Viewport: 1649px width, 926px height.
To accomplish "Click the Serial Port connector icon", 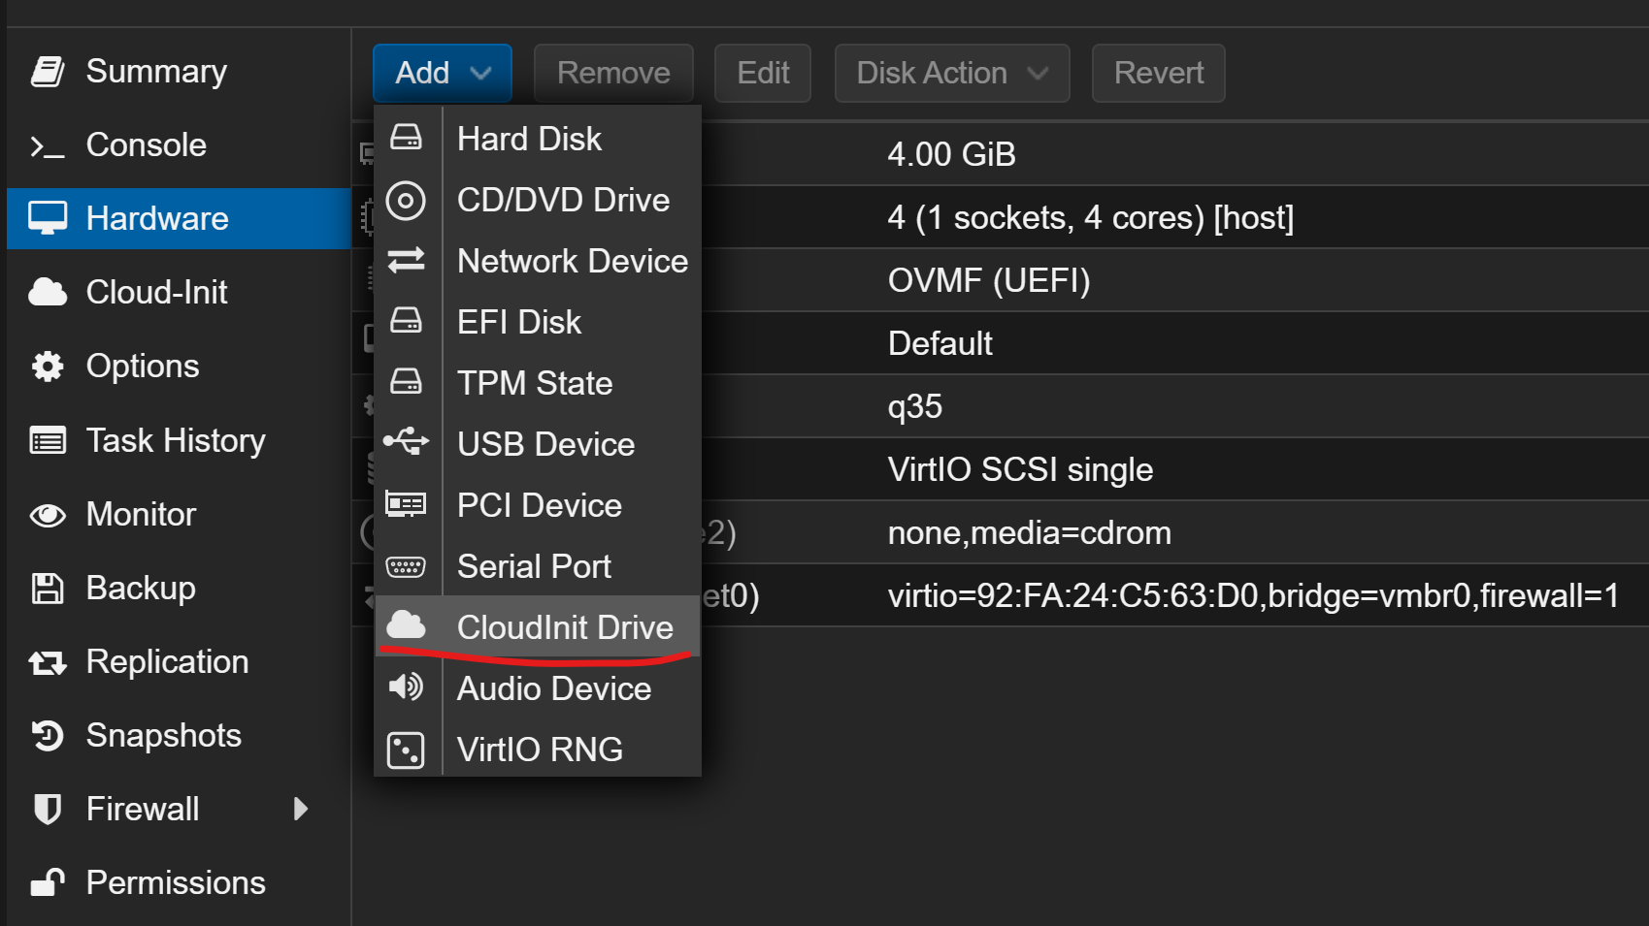I will (x=406, y=566).
